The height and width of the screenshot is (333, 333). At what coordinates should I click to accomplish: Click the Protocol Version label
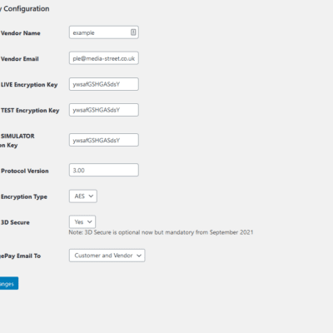coord(25,171)
